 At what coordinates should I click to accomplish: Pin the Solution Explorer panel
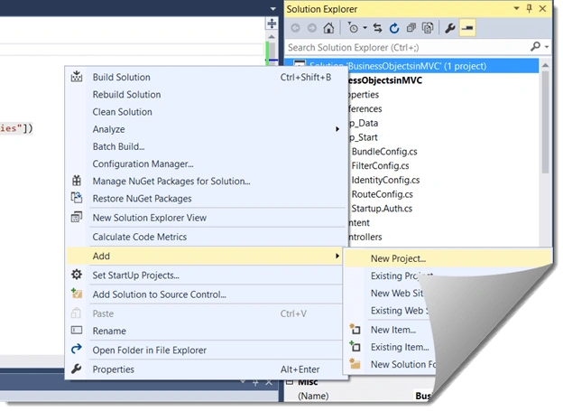530,8
